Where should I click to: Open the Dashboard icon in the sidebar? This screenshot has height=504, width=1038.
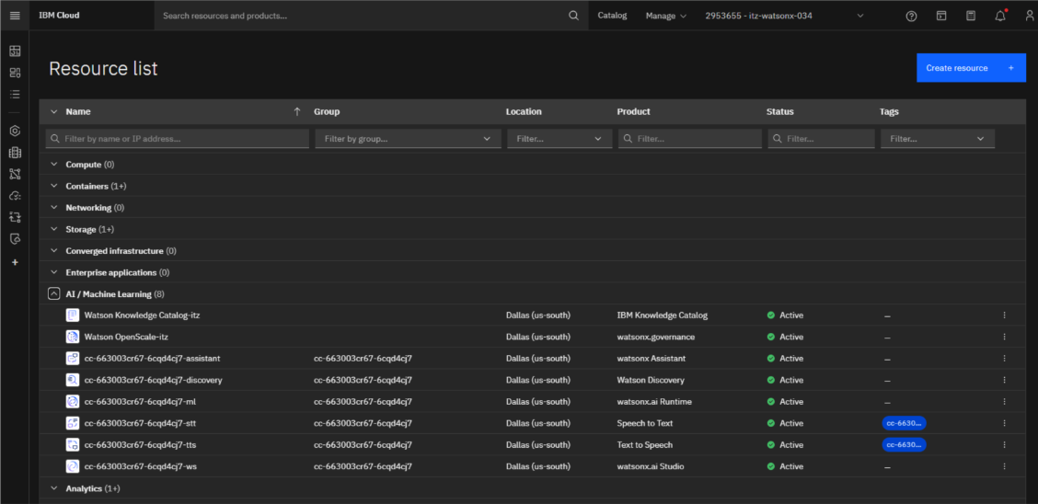tap(15, 51)
